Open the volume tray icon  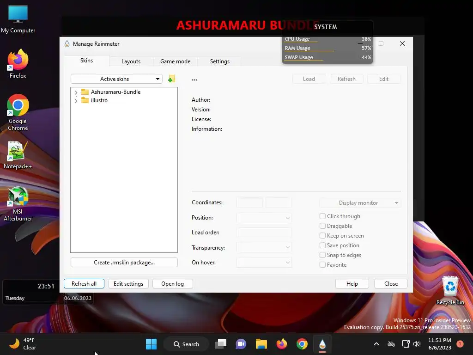[417, 344]
